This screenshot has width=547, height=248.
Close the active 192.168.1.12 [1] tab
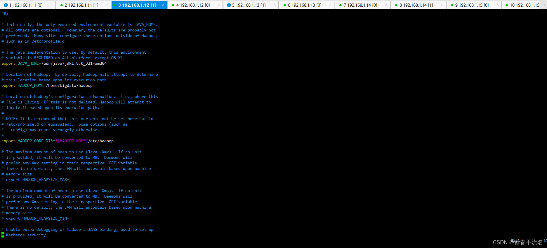pos(163,5)
